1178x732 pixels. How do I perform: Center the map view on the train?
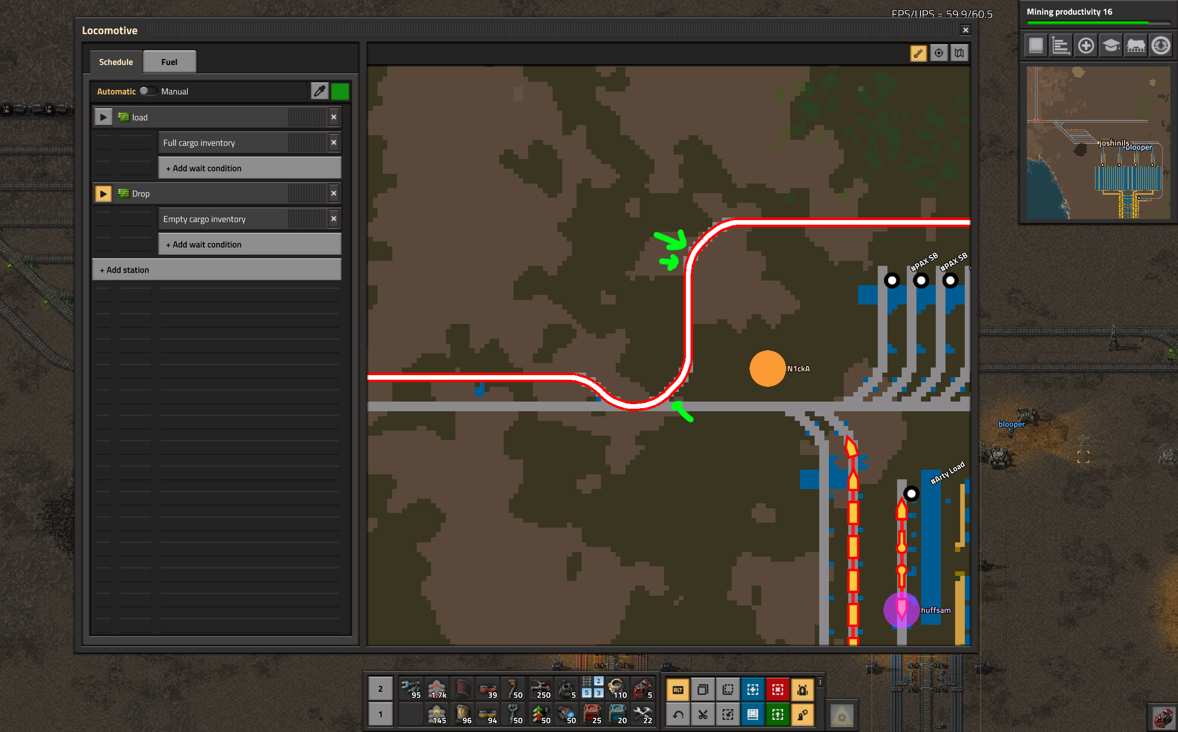pos(939,53)
